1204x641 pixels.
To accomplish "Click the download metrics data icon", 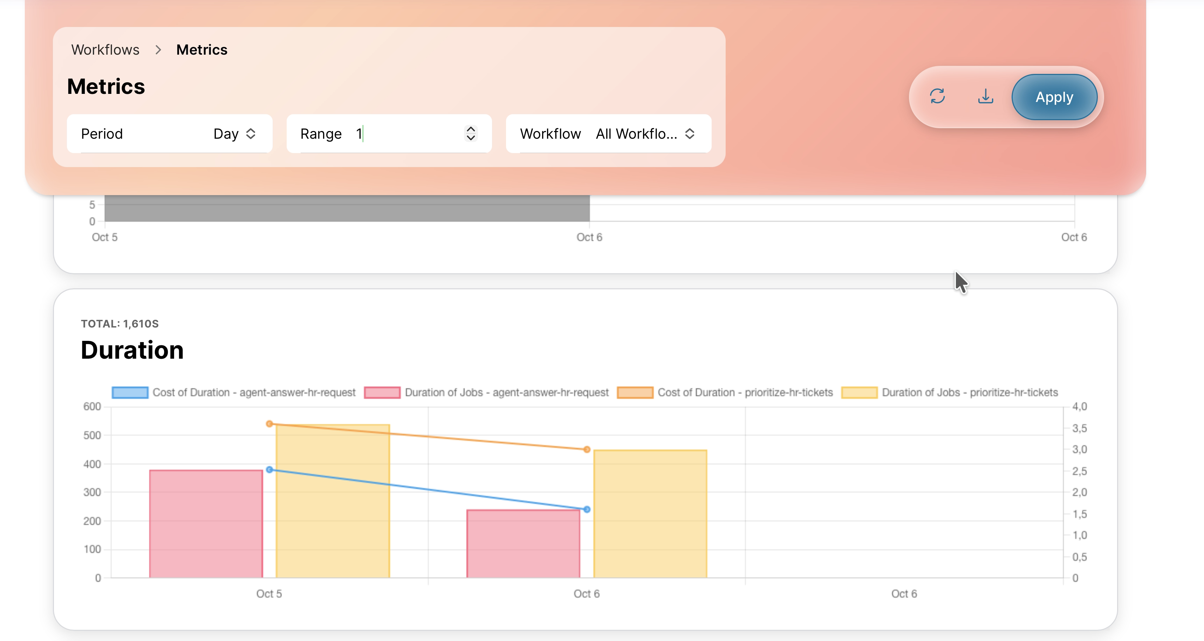I will [986, 97].
